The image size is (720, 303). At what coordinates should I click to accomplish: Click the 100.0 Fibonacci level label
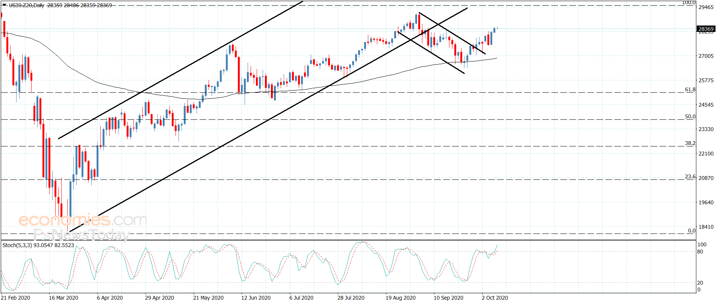pyautogui.click(x=689, y=3)
